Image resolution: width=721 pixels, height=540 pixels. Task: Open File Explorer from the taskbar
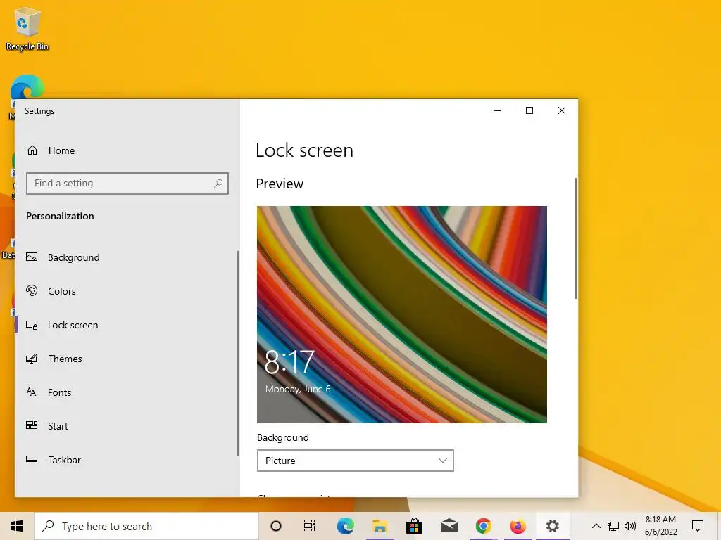pos(380,526)
